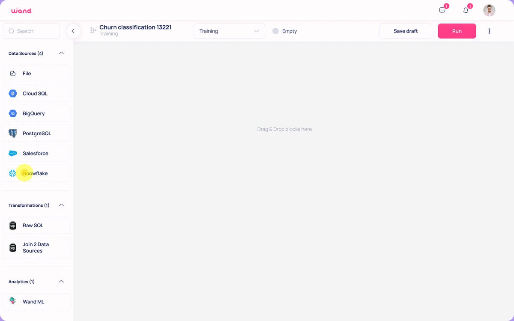Open the three-dot more options menu
This screenshot has height=321, width=514.
point(489,31)
